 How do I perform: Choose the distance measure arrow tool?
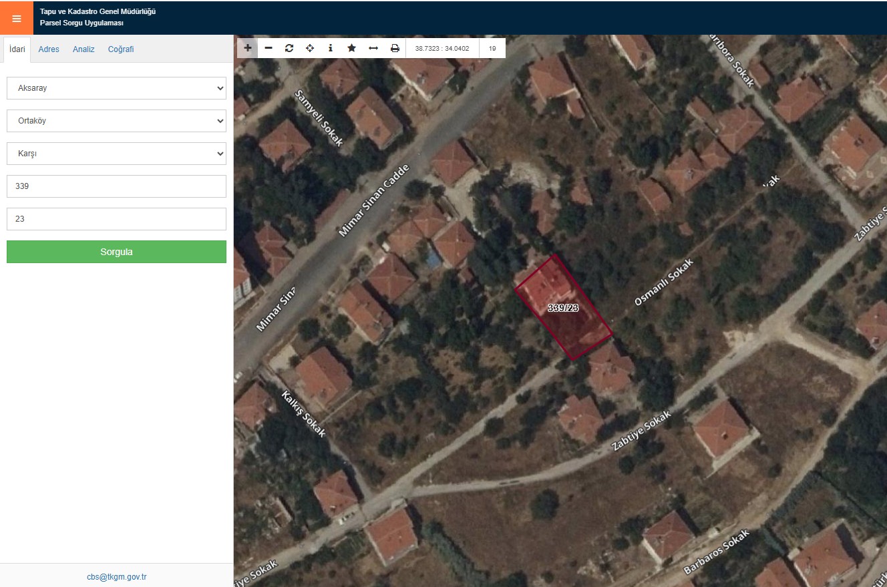tap(373, 48)
